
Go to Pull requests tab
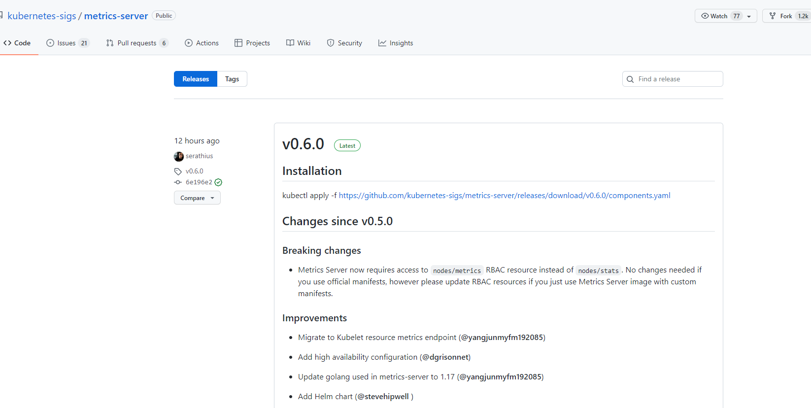pos(137,43)
